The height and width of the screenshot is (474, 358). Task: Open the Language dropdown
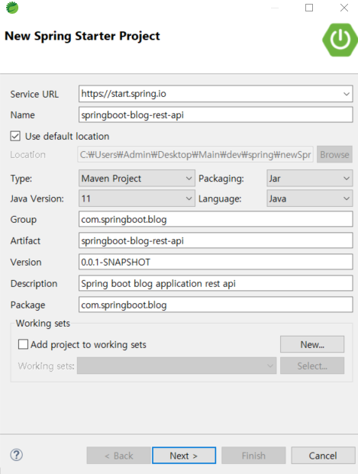(310, 198)
